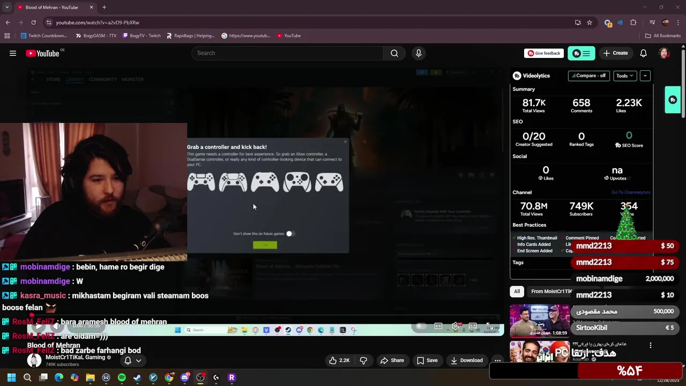The height and width of the screenshot is (386, 686).
Task: Reload the page with Chrome's refresh icon
Action: pyautogui.click(x=33, y=23)
